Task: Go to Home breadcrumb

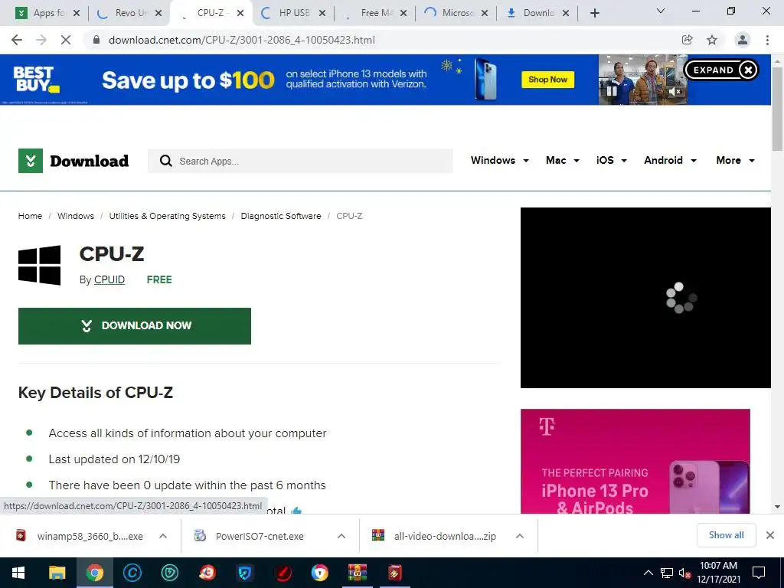Action: point(30,216)
